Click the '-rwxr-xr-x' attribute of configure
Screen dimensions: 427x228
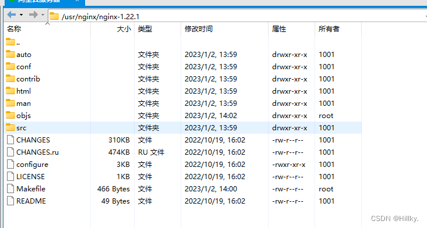pos(289,165)
